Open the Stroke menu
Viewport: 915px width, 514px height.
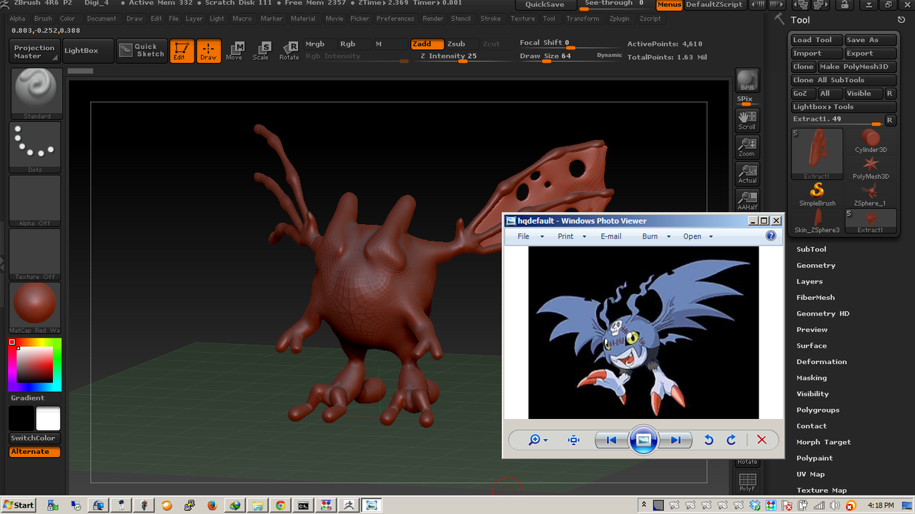click(x=490, y=19)
